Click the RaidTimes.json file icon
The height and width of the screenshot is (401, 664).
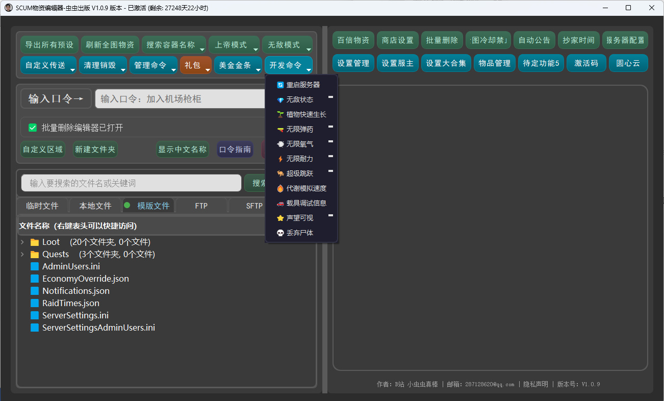click(x=35, y=303)
